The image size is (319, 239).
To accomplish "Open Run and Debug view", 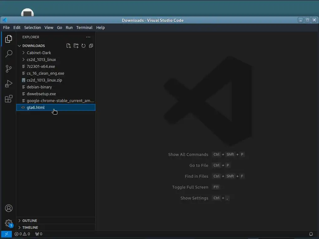I will point(8,84).
